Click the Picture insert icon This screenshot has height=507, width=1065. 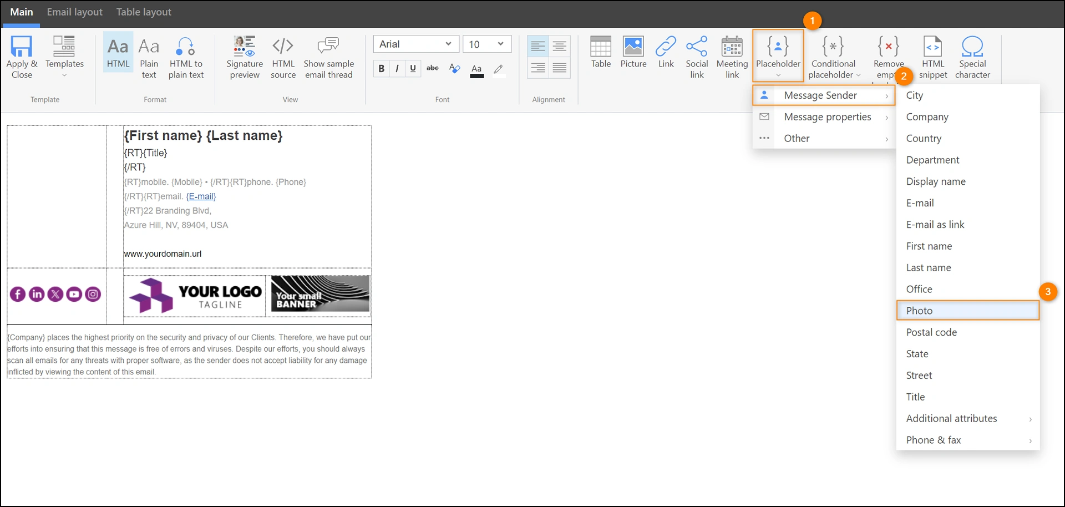[x=633, y=53]
